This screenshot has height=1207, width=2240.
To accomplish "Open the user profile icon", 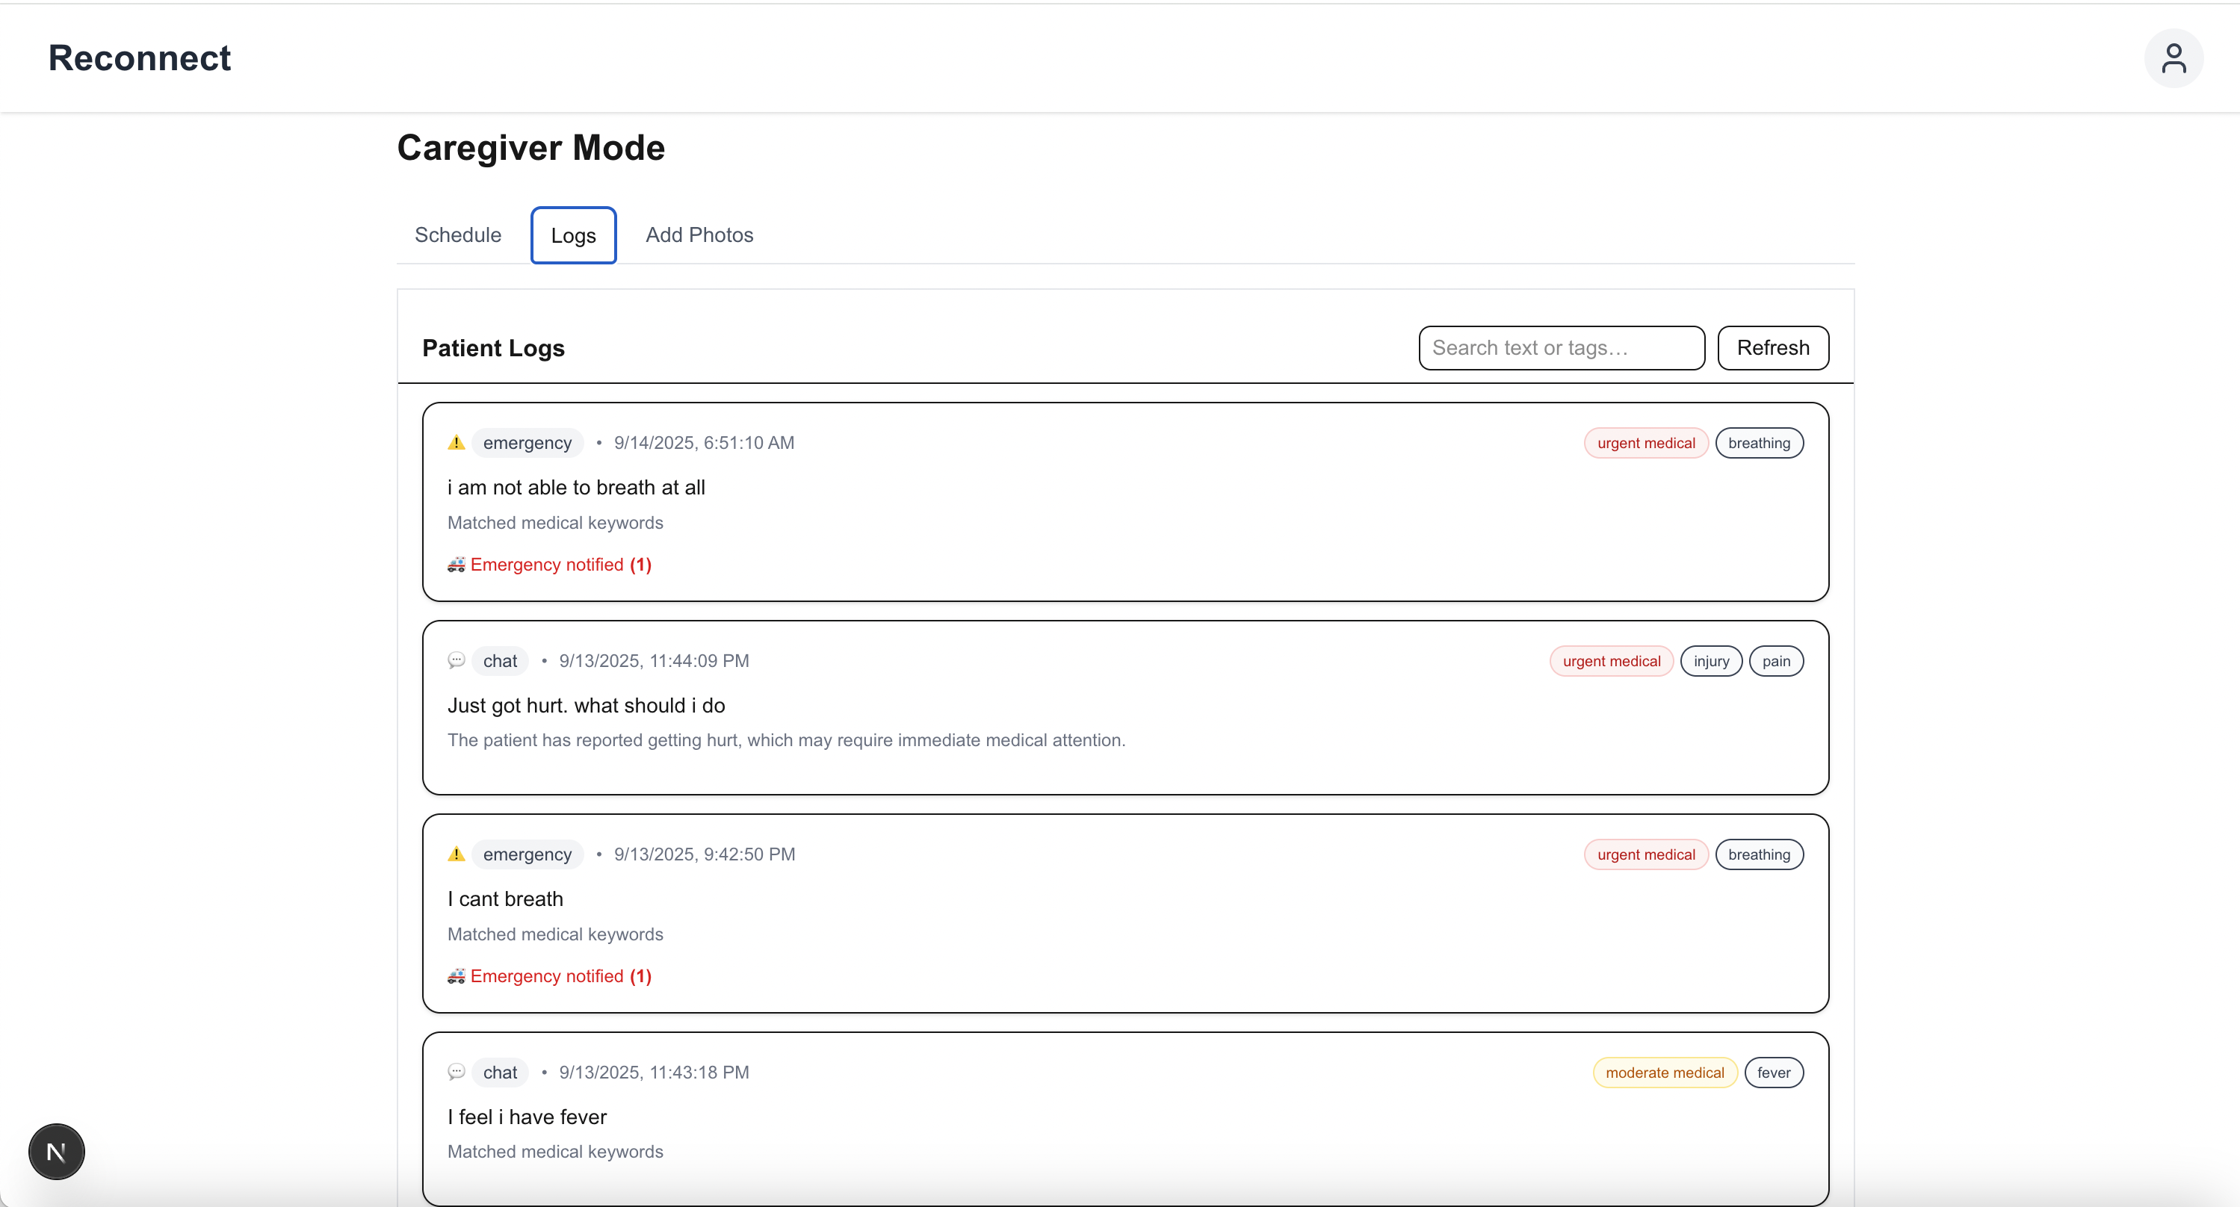I will pyautogui.click(x=2173, y=58).
